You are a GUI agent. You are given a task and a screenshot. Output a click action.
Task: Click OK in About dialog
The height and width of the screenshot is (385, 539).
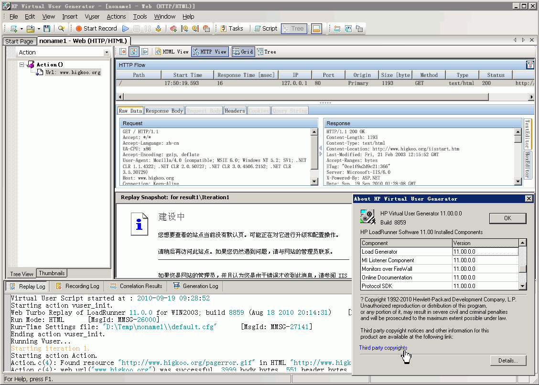point(508,218)
